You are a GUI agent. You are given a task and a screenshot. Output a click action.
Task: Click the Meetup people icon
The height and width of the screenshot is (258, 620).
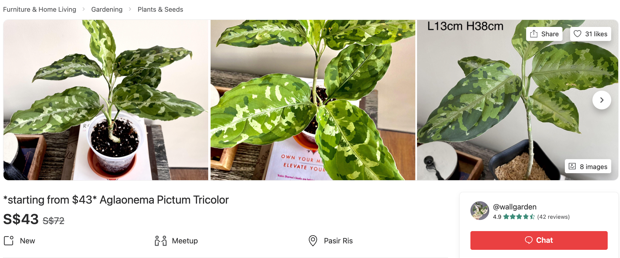[x=161, y=241]
